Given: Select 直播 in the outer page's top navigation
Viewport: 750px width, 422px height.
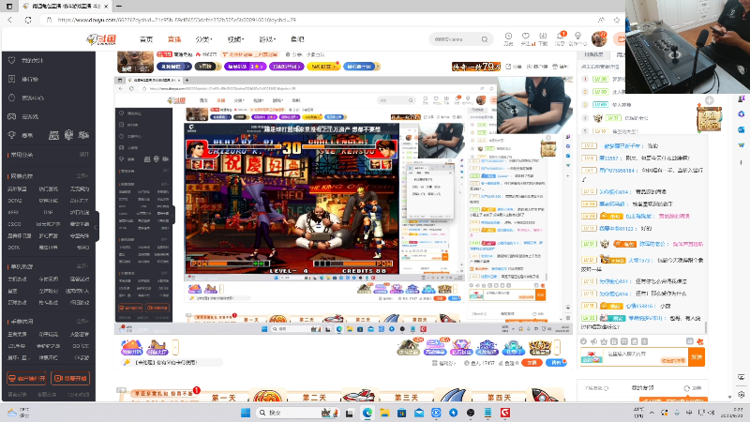Looking at the screenshot, I should (174, 39).
